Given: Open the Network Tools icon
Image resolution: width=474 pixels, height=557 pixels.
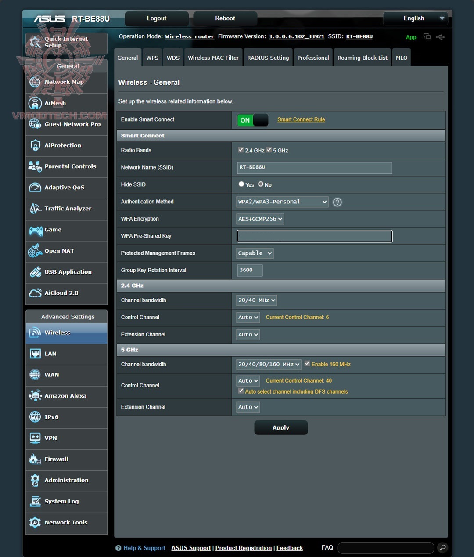Looking at the screenshot, I should [x=35, y=522].
